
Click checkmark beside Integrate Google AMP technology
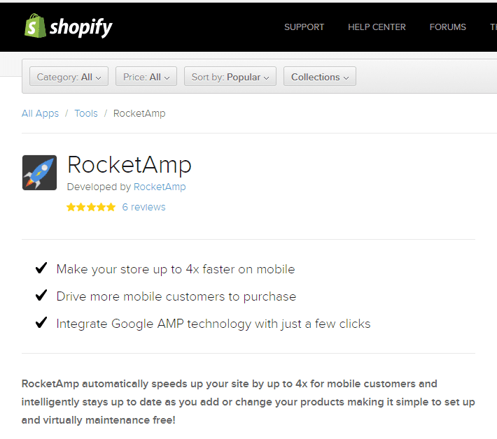coord(41,323)
